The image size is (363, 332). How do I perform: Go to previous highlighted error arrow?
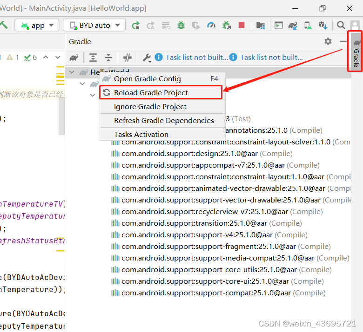(x=46, y=57)
